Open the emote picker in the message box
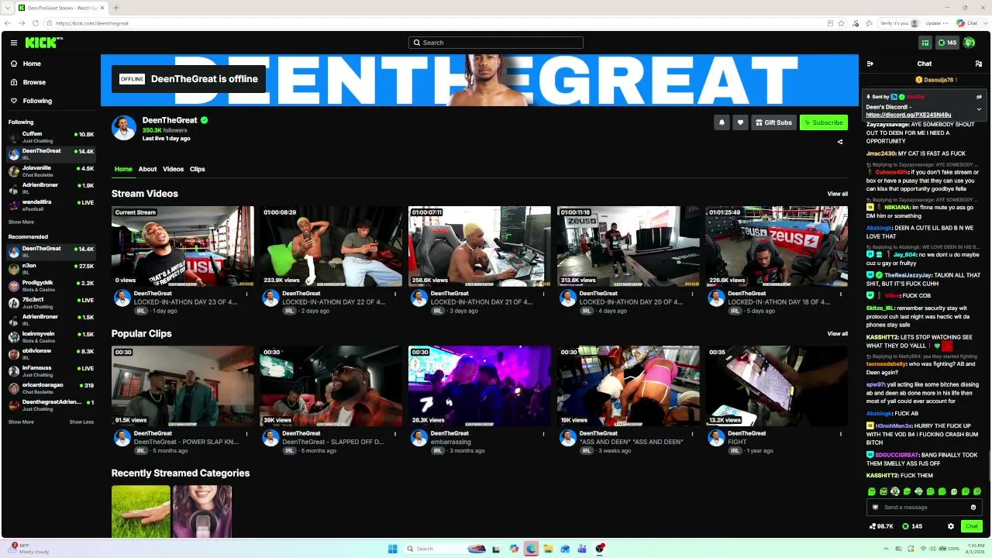Screen dimensions: 992x558 coord(973,508)
